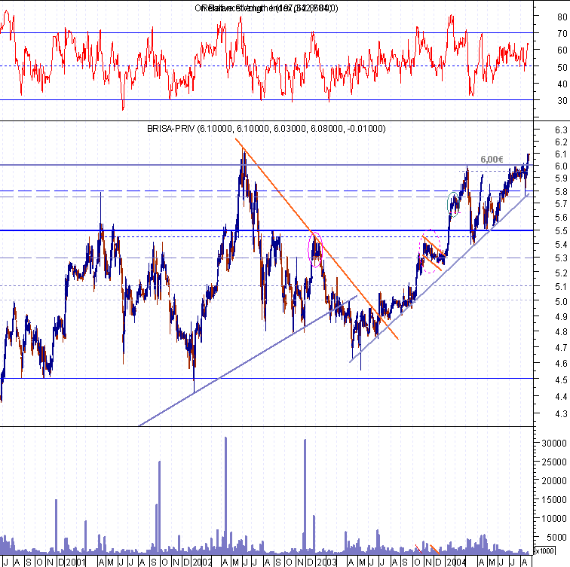Click the BRISA-PRIV price chart title
The width and height of the screenshot is (570, 567).
(266, 129)
